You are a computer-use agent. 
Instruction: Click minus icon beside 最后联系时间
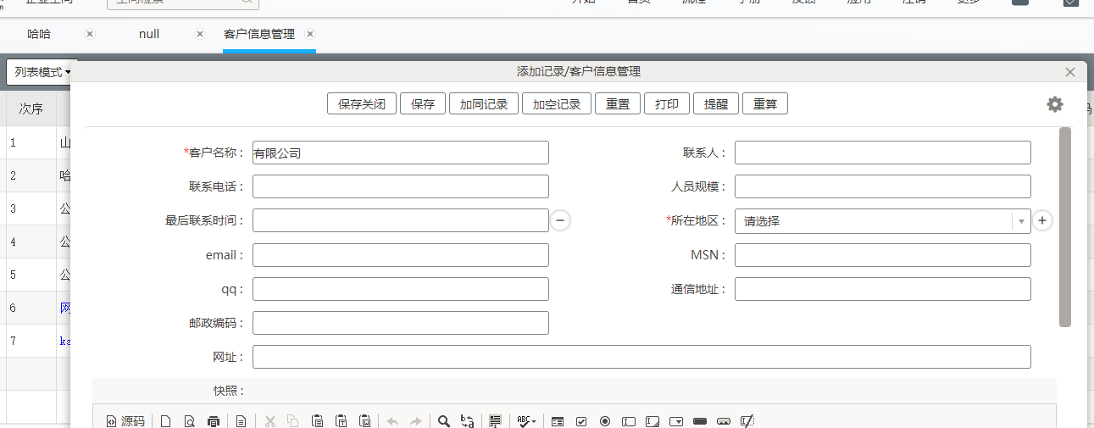560,220
